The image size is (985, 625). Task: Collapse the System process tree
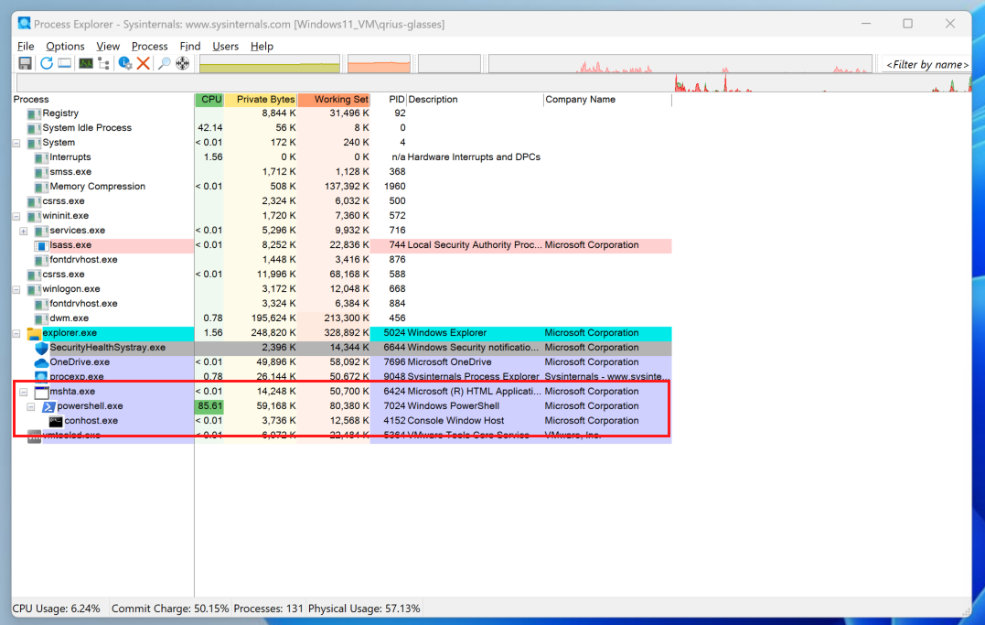click(x=16, y=144)
